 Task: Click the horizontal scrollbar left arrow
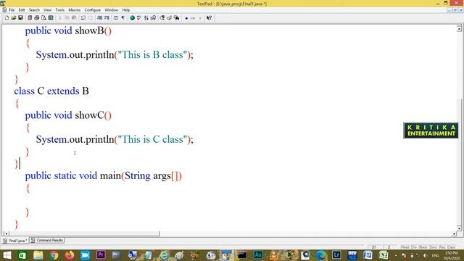click(x=6, y=233)
